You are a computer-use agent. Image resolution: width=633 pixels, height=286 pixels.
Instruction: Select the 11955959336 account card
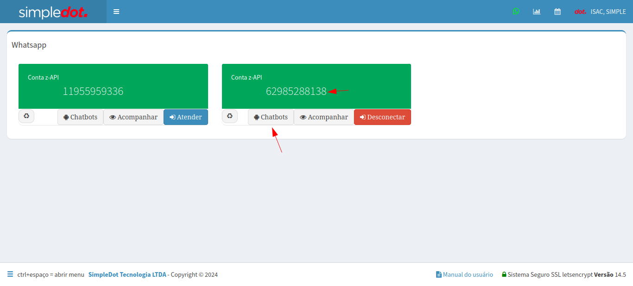(x=113, y=87)
